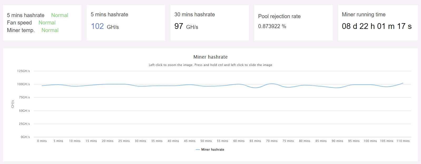
Task: Click the 30 mins x-axis label
Action: pyautogui.click(x=140, y=141)
